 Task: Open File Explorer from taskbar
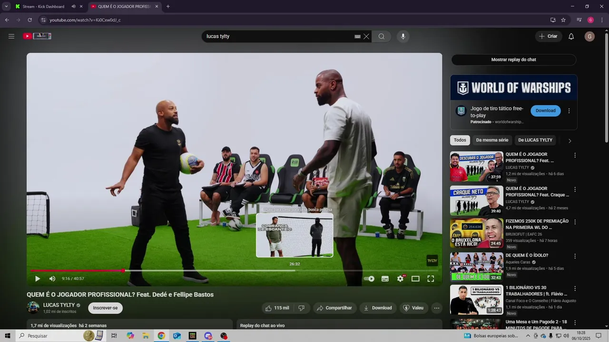tap(146, 336)
